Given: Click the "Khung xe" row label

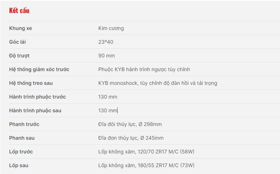Looking at the screenshot, I should point(21,28).
